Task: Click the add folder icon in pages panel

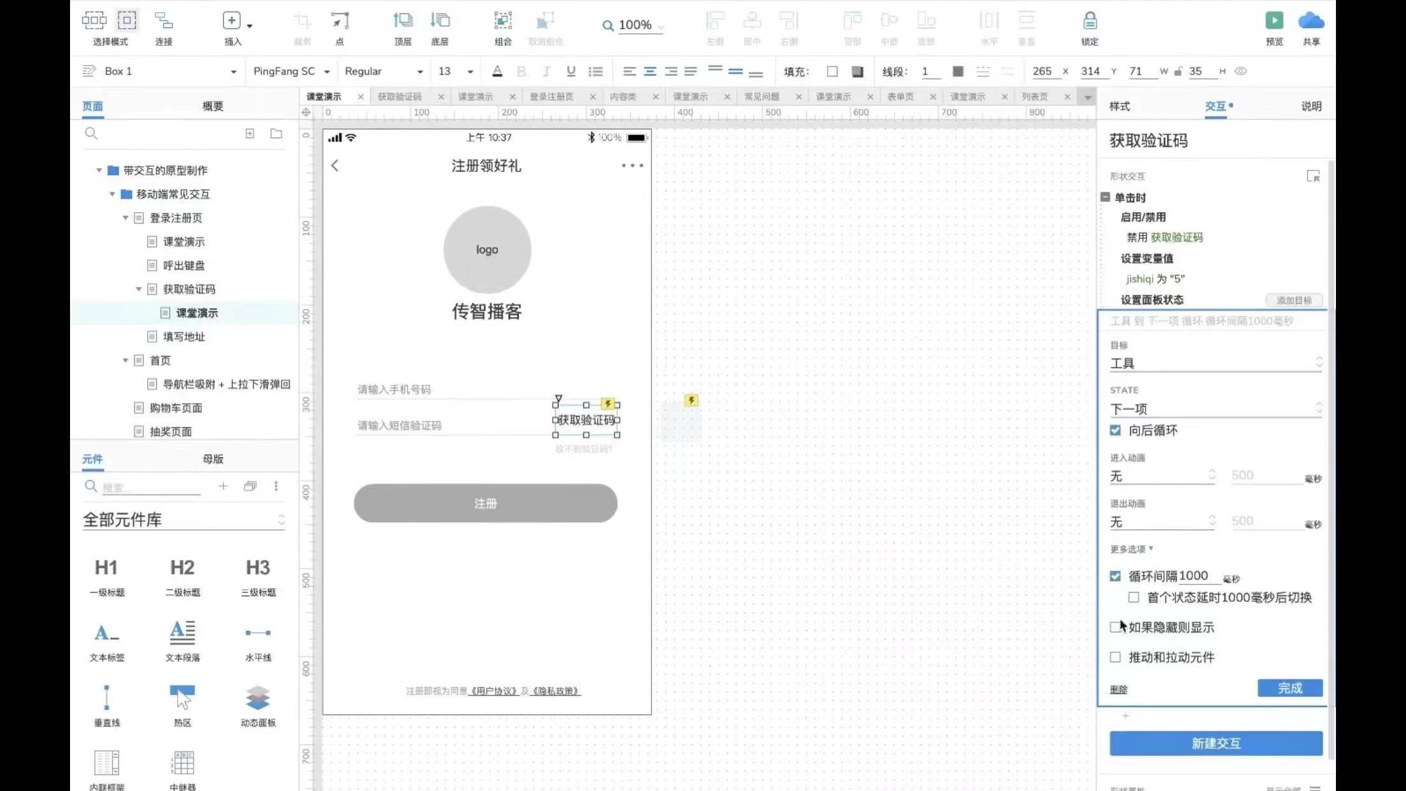Action: (276, 134)
